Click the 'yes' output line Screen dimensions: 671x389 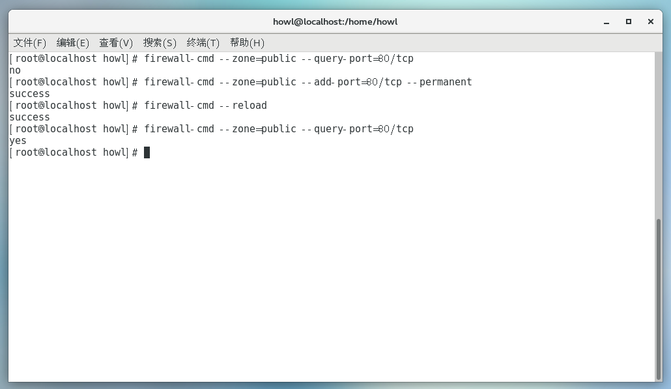(18, 141)
